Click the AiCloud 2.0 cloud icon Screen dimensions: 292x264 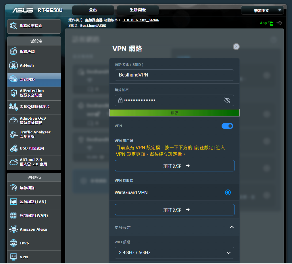point(14,162)
